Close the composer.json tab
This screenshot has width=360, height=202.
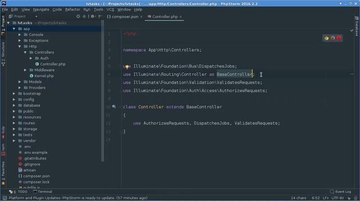tap(141, 17)
